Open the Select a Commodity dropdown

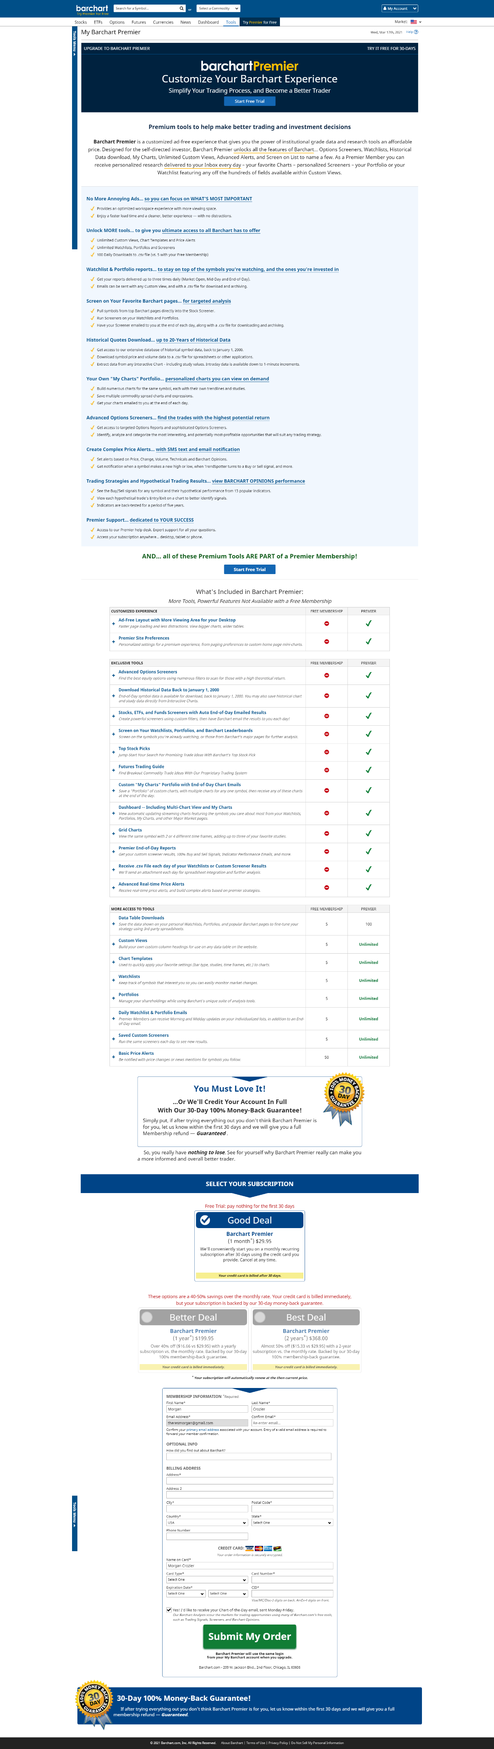(218, 9)
